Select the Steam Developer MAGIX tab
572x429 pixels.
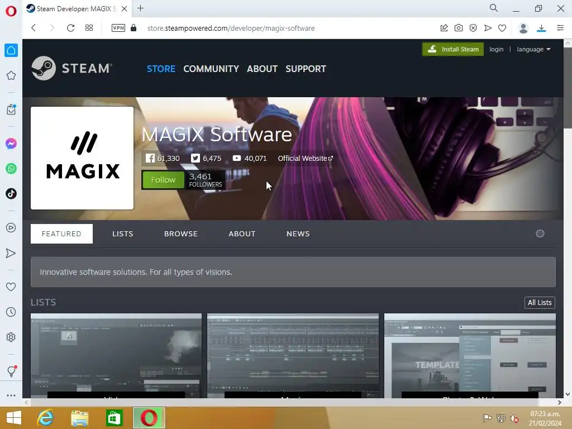pyautogui.click(x=76, y=9)
